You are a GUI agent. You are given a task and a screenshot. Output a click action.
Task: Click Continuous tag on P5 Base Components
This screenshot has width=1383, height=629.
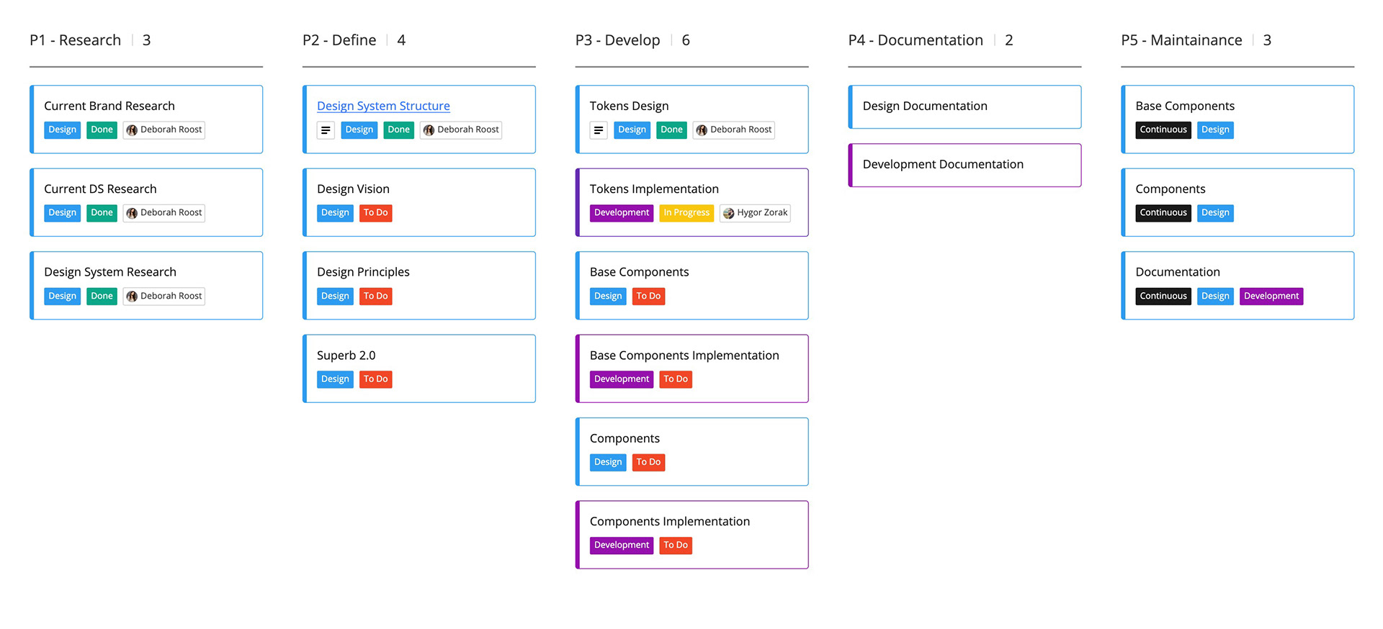coord(1163,130)
